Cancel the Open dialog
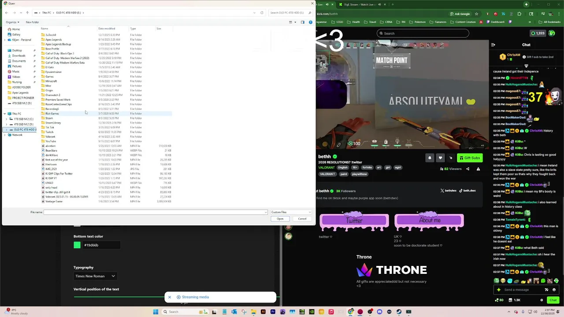The image size is (564, 317). [302, 219]
